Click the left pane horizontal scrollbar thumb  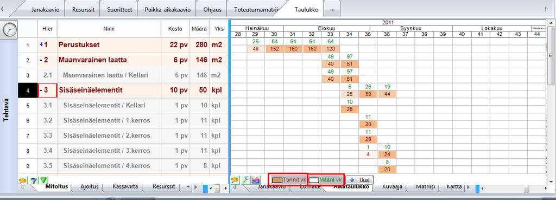(218, 189)
